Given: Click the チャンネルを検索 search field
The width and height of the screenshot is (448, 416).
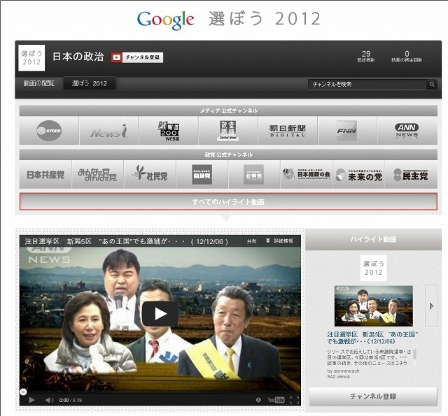Looking at the screenshot, I should click(367, 85).
